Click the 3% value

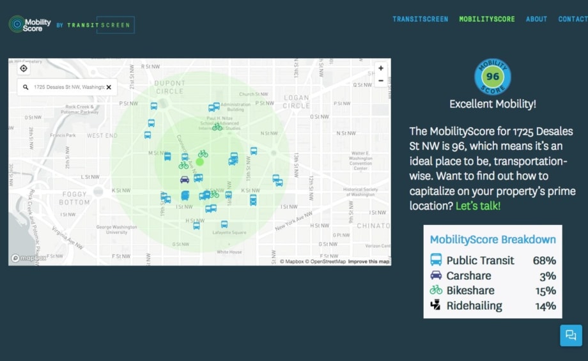[548, 276]
